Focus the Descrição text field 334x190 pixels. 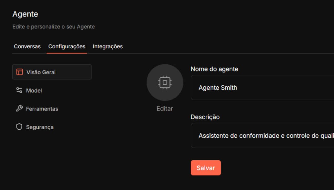click(263, 136)
